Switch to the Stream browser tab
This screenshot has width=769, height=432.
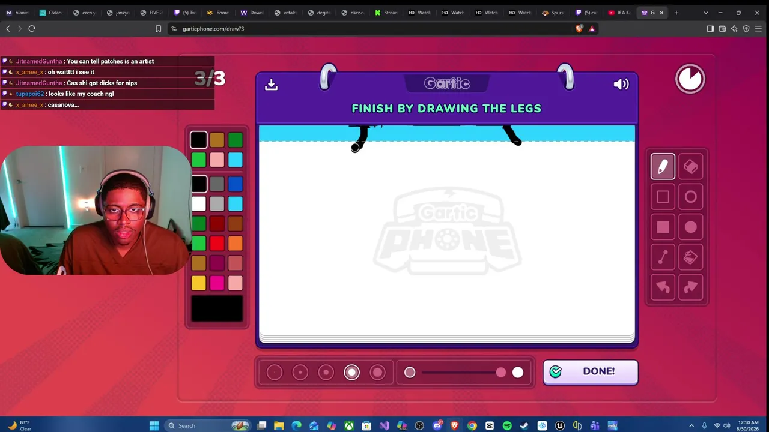386,13
